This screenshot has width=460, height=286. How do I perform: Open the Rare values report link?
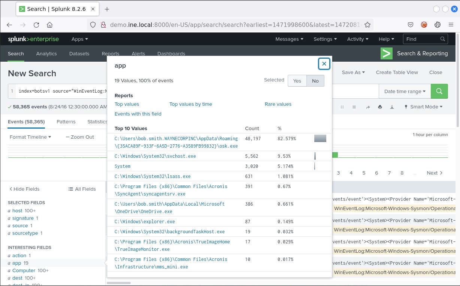(278, 104)
